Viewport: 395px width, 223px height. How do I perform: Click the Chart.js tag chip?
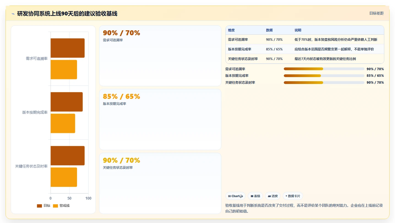tap(235, 196)
